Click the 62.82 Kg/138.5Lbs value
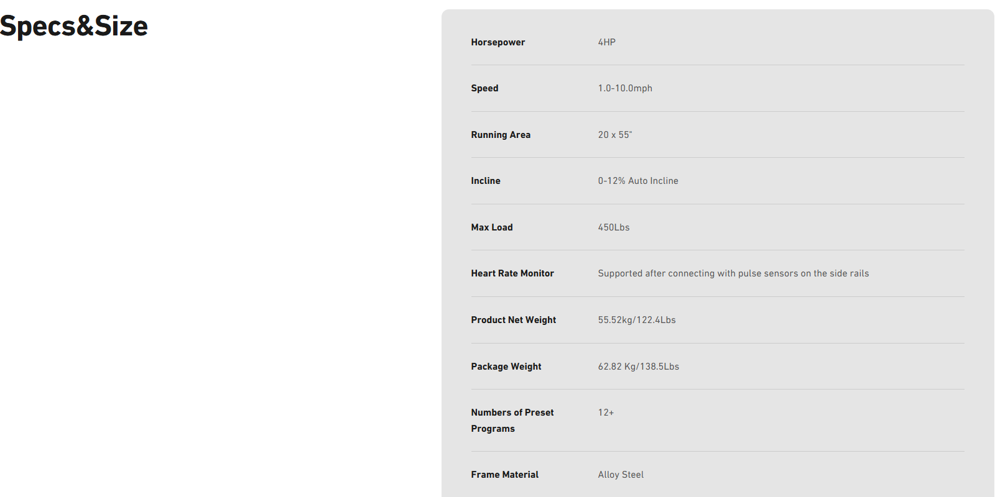This screenshot has width=995, height=497. coord(639,367)
